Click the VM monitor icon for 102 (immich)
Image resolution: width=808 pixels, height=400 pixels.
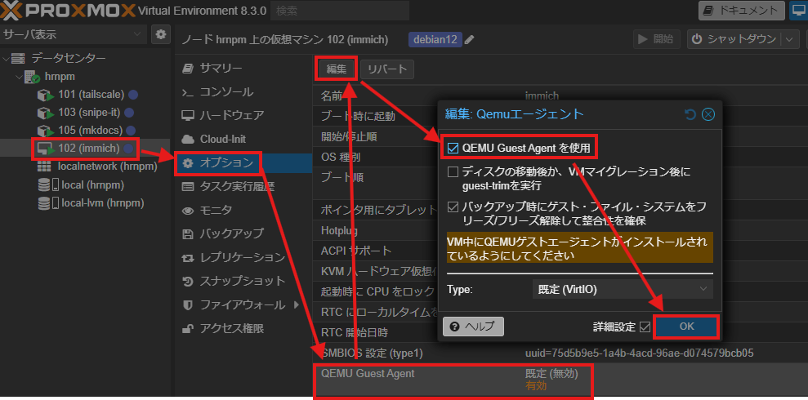pyautogui.click(x=46, y=149)
